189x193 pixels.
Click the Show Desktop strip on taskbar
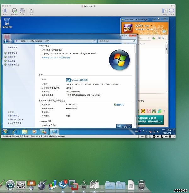174,132
